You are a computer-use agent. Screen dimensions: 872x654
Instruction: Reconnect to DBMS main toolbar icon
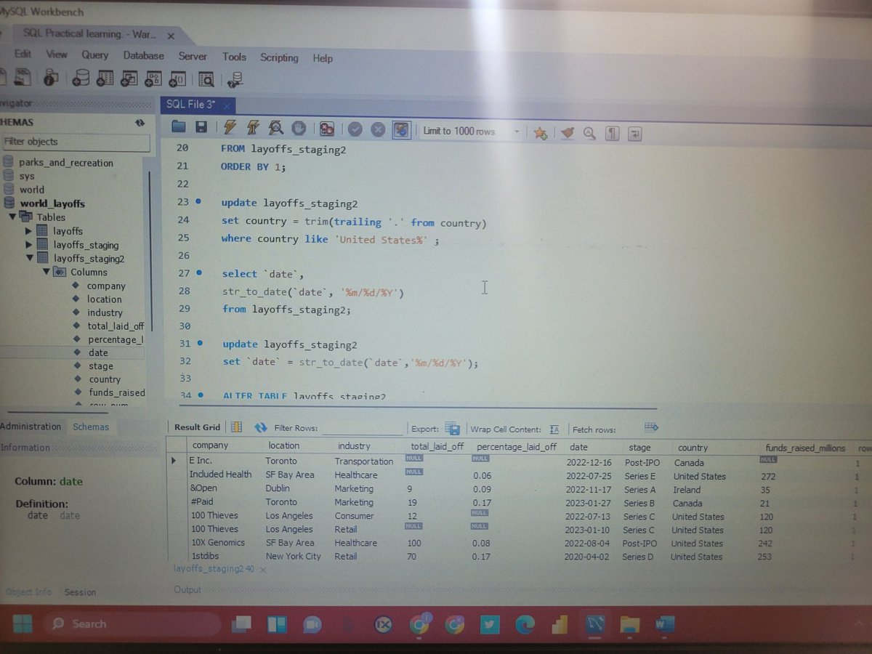pyautogui.click(x=234, y=80)
